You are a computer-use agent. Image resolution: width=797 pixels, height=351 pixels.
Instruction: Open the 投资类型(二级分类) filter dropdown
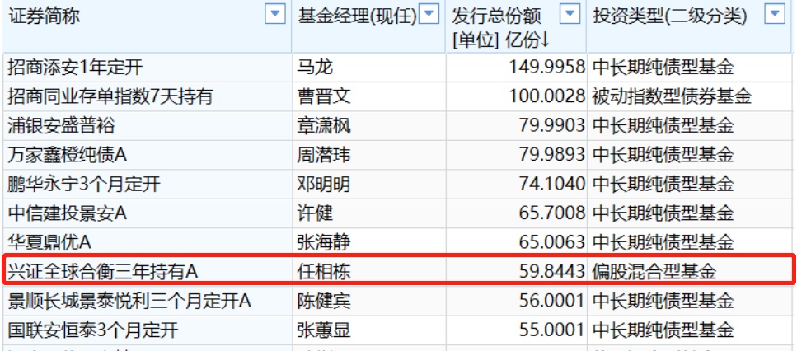click(774, 14)
